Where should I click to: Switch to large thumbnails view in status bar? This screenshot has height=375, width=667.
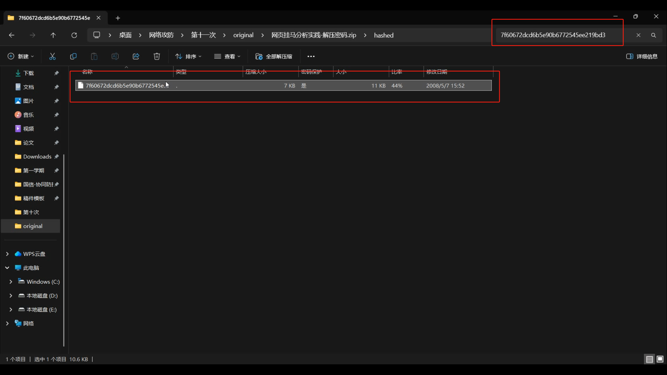(660, 359)
